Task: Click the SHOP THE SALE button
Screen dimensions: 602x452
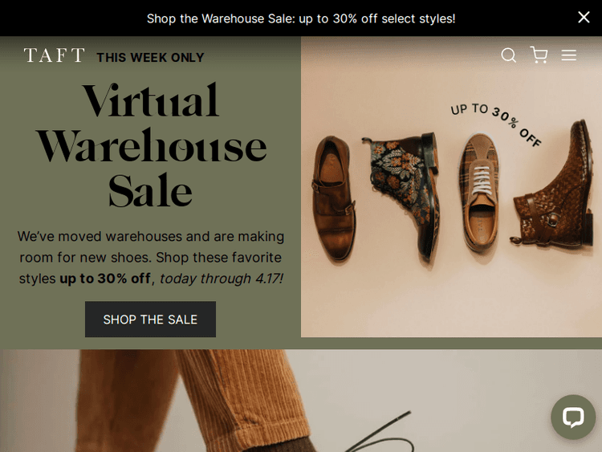Action: tap(150, 319)
